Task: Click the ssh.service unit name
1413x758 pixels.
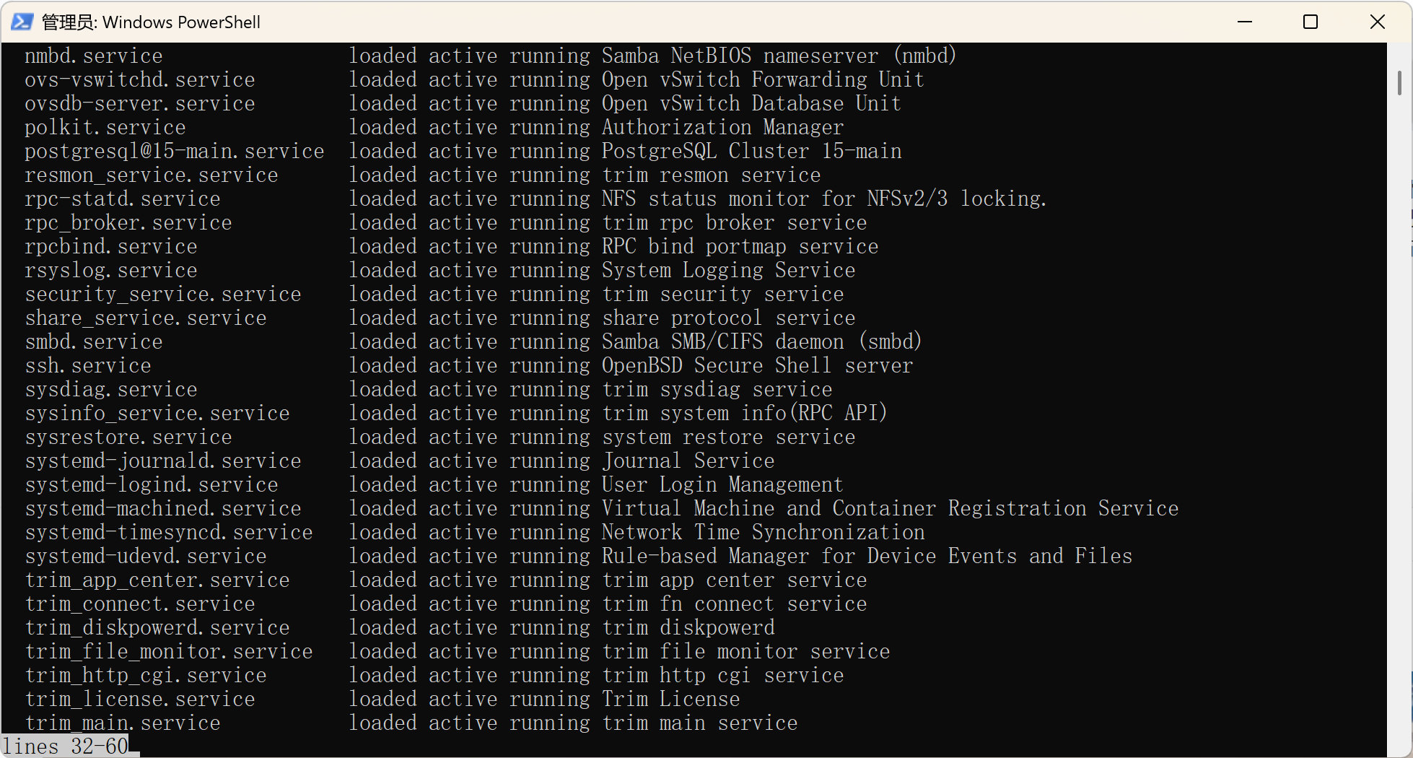Action: [88, 366]
